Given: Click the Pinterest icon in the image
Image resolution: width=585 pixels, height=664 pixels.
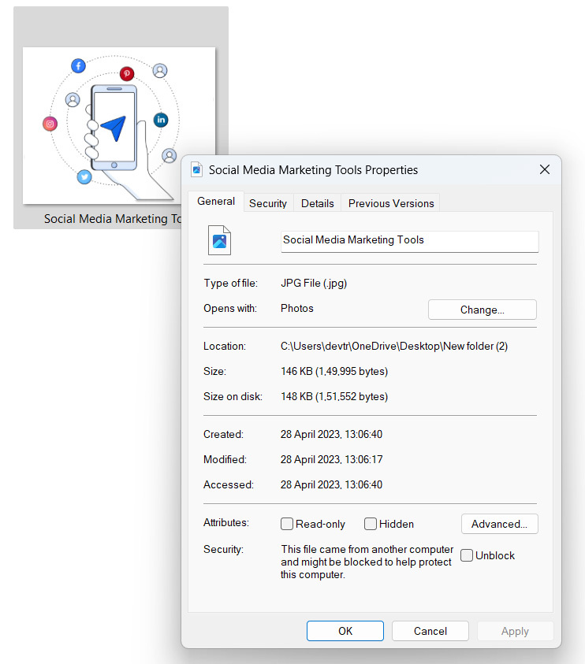Looking at the screenshot, I should click(x=126, y=73).
